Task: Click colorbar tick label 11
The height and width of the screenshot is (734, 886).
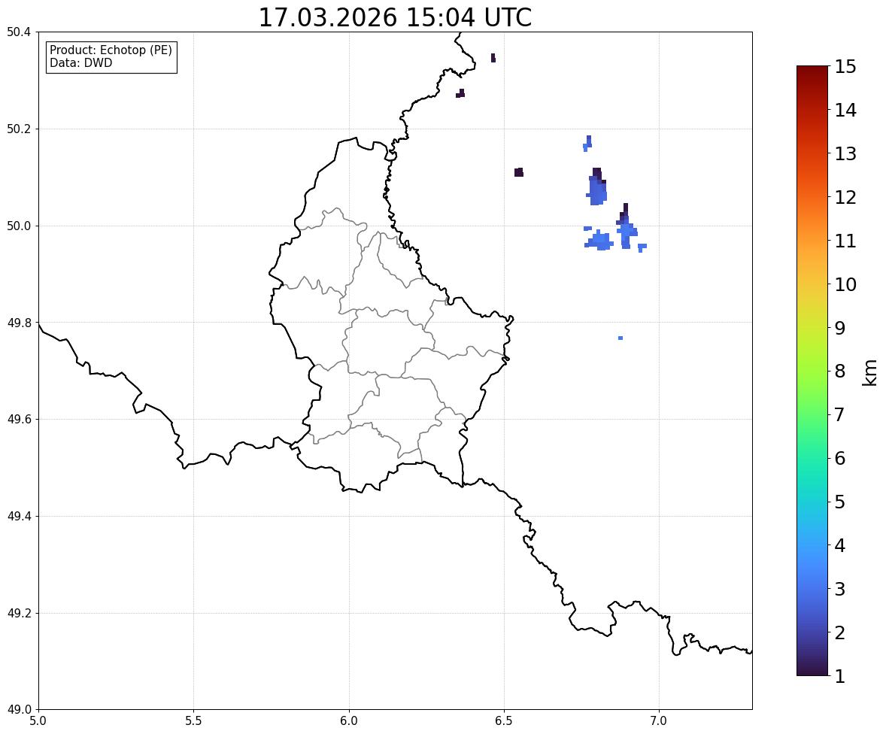Action: click(x=845, y=241)
